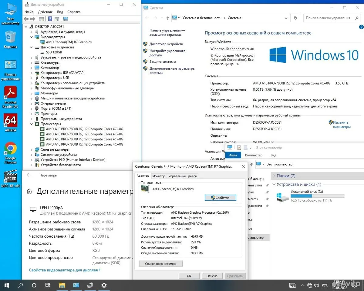This screenshot has width=364, height=291.
Task: Select Клавиатуры tree item
Action: pos(50,62)
